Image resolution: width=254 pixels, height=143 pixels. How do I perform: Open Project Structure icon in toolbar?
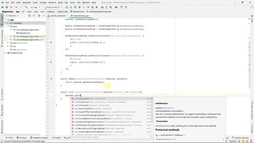116,7
